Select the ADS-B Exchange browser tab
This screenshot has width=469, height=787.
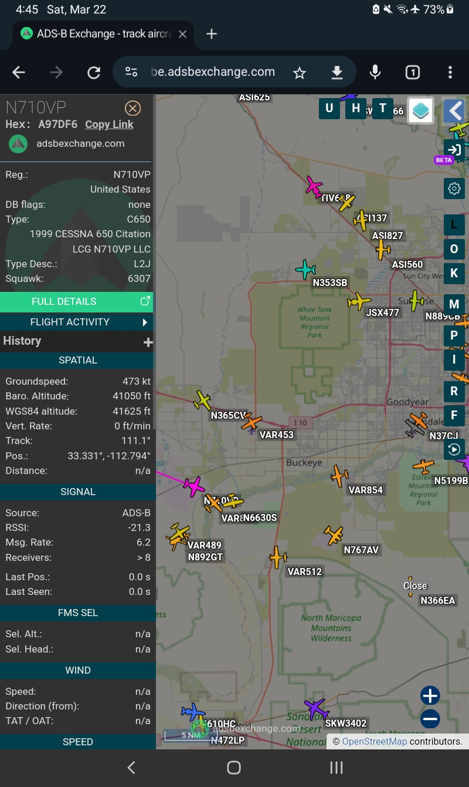click(x=103, y=34)
